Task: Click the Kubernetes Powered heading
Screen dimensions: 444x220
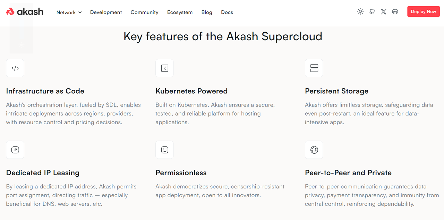Action: pos(191,91)
